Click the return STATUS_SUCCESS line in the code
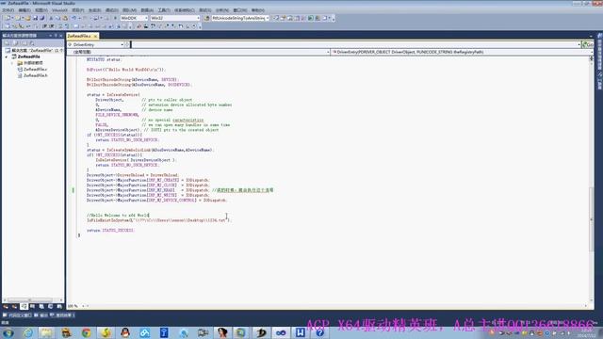This screenshot has width=603, height=339. point(110,230)
